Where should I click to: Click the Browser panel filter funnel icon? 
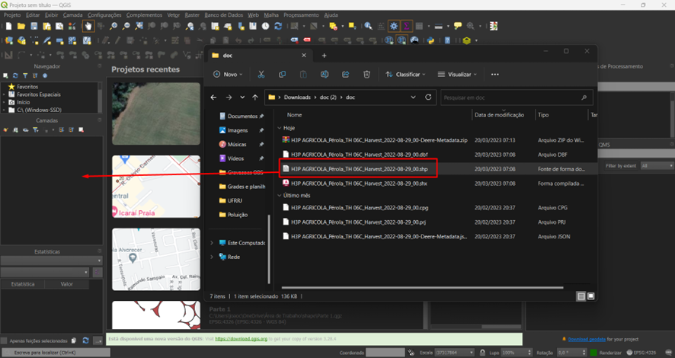point(25,75)
